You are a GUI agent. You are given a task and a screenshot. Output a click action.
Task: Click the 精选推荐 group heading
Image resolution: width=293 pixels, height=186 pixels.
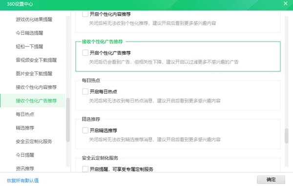click(x=91, y=119)
